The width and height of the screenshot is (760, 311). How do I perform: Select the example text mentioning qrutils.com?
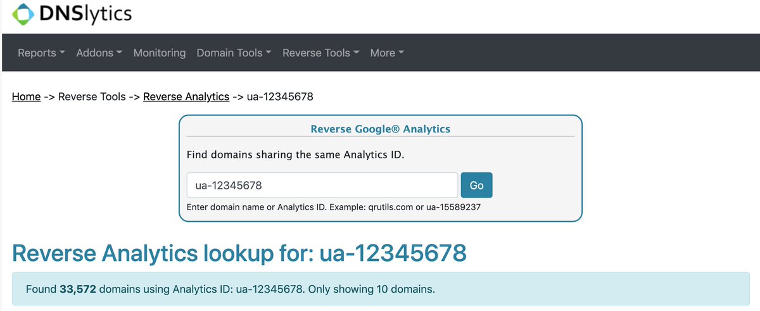[x=334, y=207]
